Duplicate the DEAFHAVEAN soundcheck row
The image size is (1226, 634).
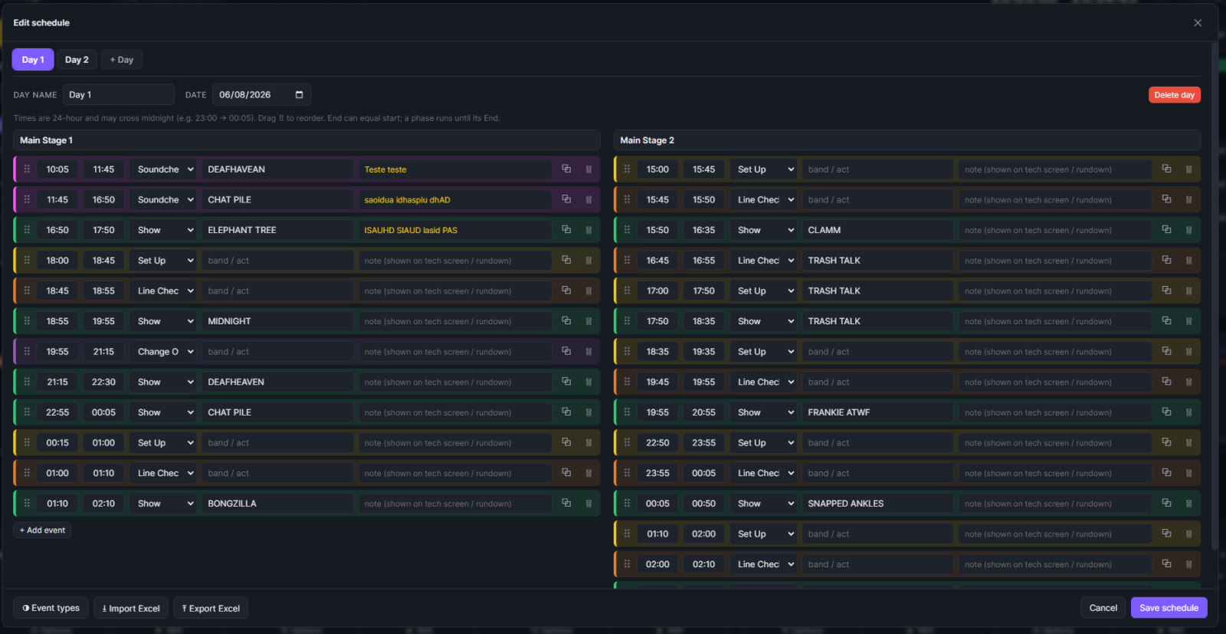pos(566,169)
